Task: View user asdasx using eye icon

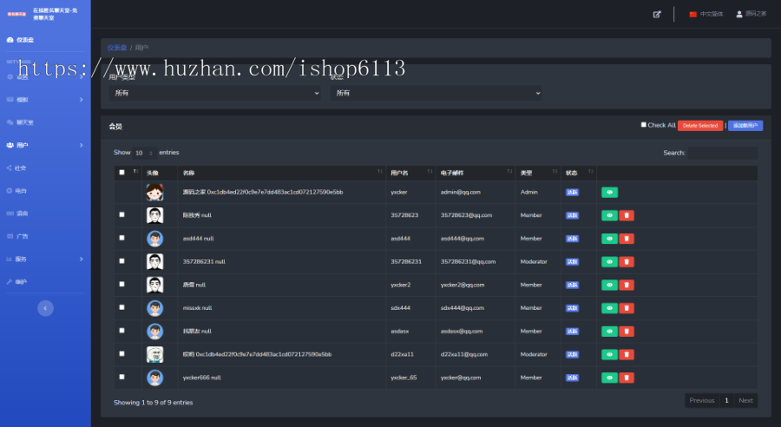Action: coord(609,332)
